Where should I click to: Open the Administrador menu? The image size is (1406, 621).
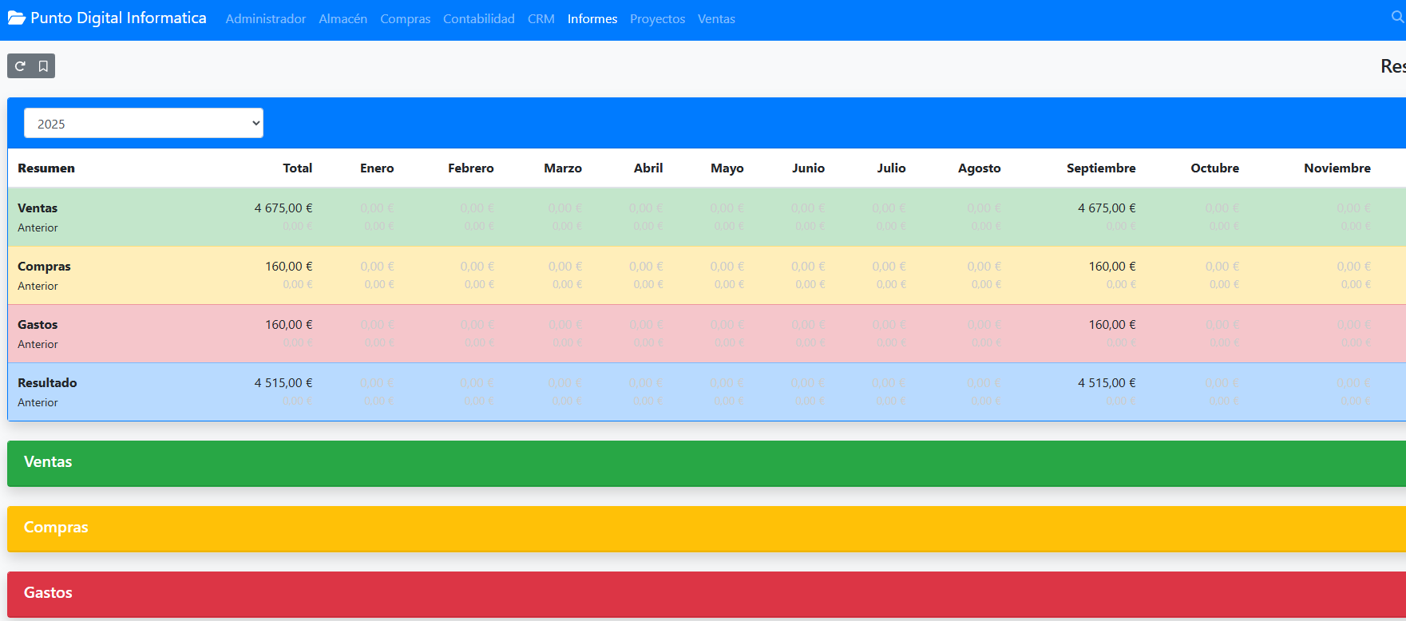tap(266, 19)
